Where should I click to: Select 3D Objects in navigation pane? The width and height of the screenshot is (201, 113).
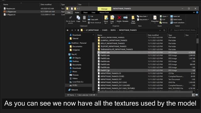coord(75,58)
